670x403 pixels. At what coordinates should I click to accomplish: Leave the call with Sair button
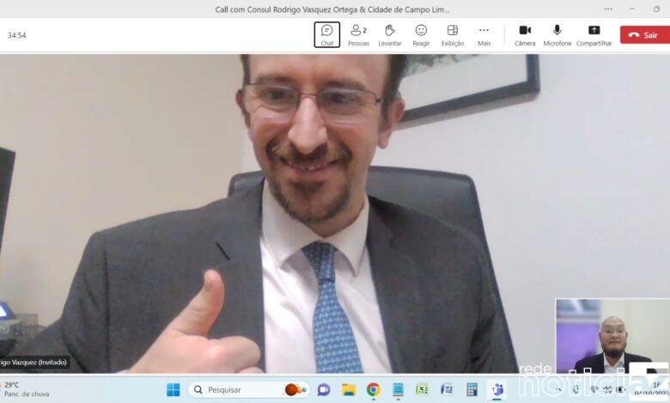point(643,35)
